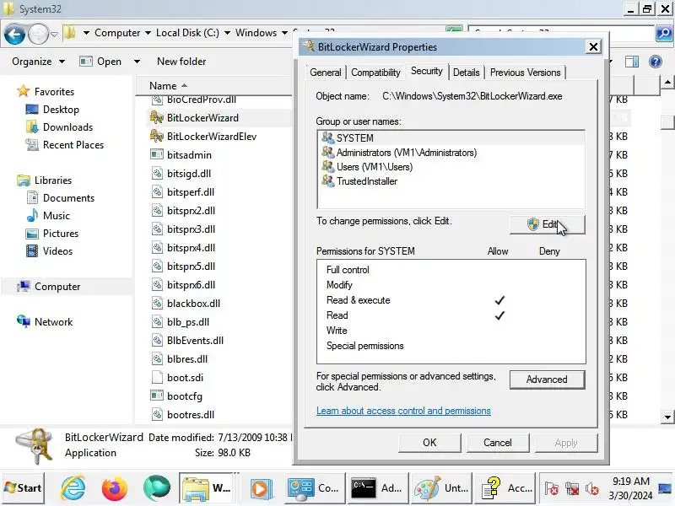
Task: Switch to the General tab
Action: pos(325,73)
